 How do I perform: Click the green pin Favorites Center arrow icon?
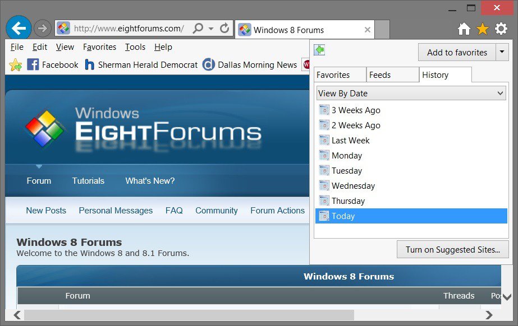point(319,50)
